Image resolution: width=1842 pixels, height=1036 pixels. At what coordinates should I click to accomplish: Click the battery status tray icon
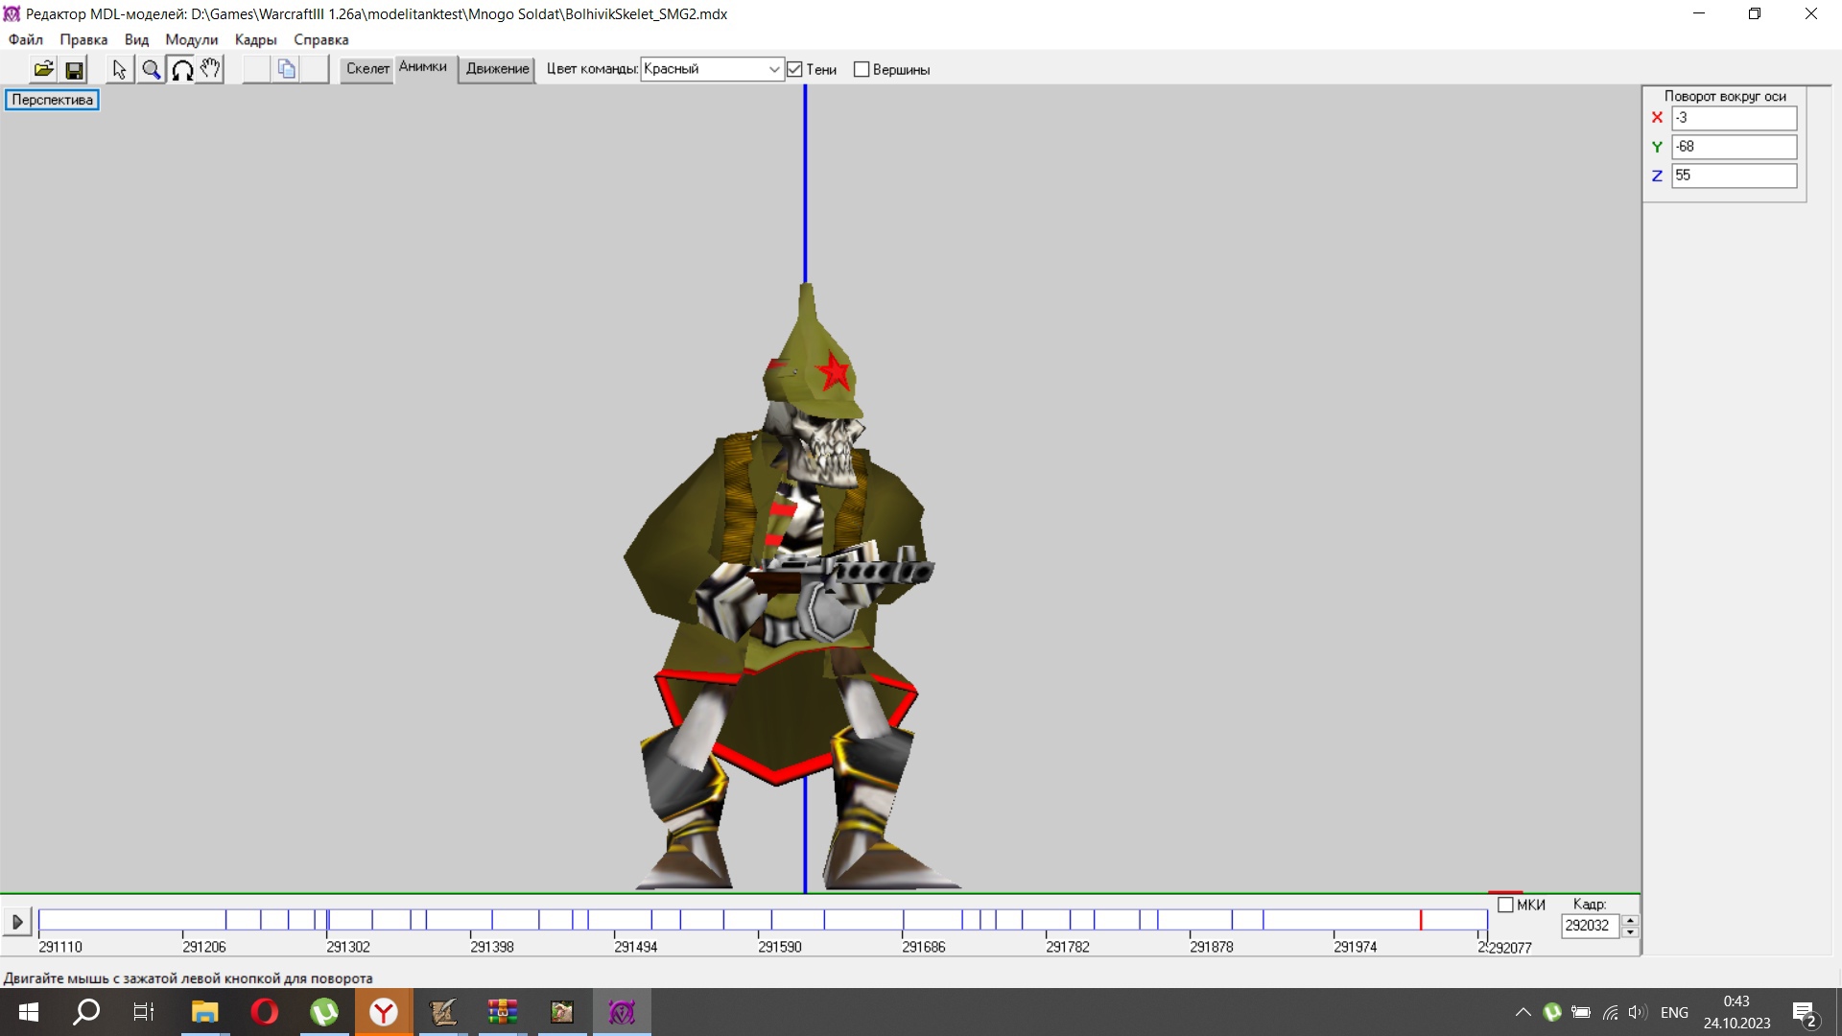click(1581, 1012)
